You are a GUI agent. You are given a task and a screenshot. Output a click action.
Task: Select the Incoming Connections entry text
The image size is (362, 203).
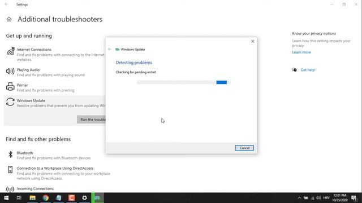click(x=35, y=188)
